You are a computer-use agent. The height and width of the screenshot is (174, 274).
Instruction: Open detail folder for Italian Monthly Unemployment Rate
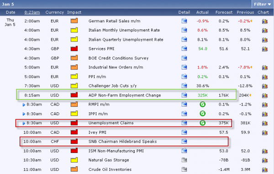(184, 30)
